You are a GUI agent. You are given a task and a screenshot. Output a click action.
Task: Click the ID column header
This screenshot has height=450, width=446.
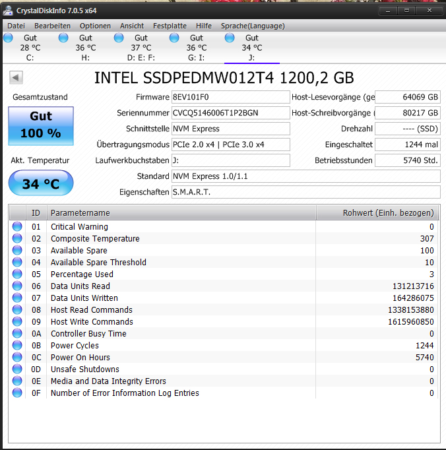tap(36, 212)
